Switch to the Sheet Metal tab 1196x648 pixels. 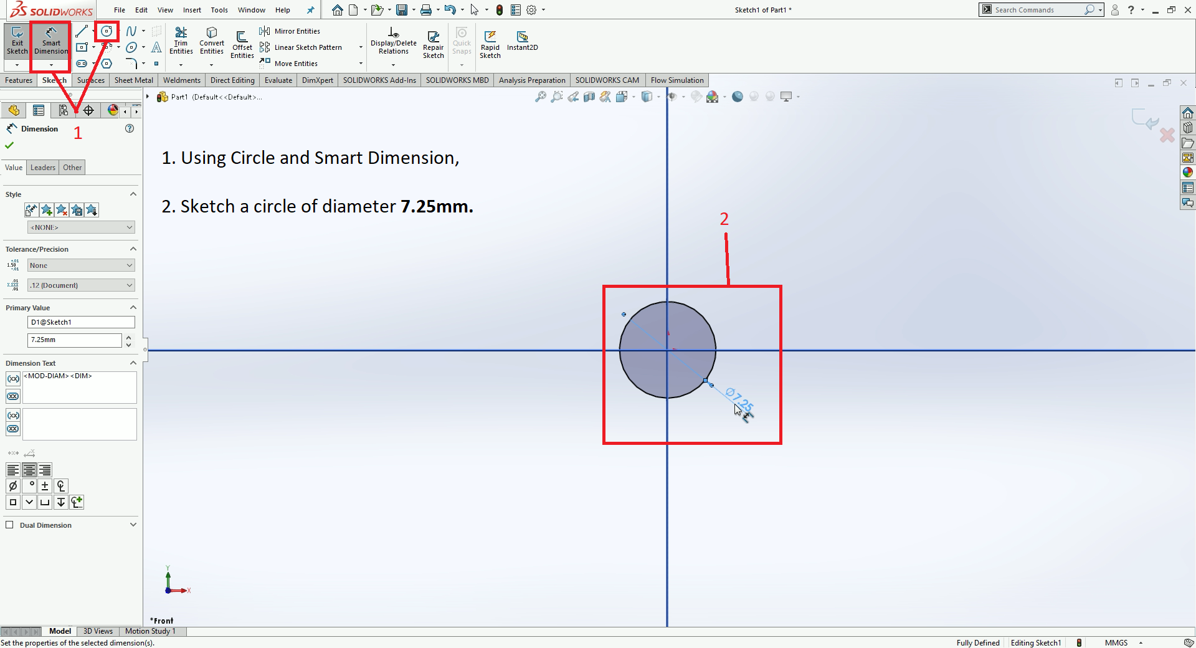pos(134,80)
